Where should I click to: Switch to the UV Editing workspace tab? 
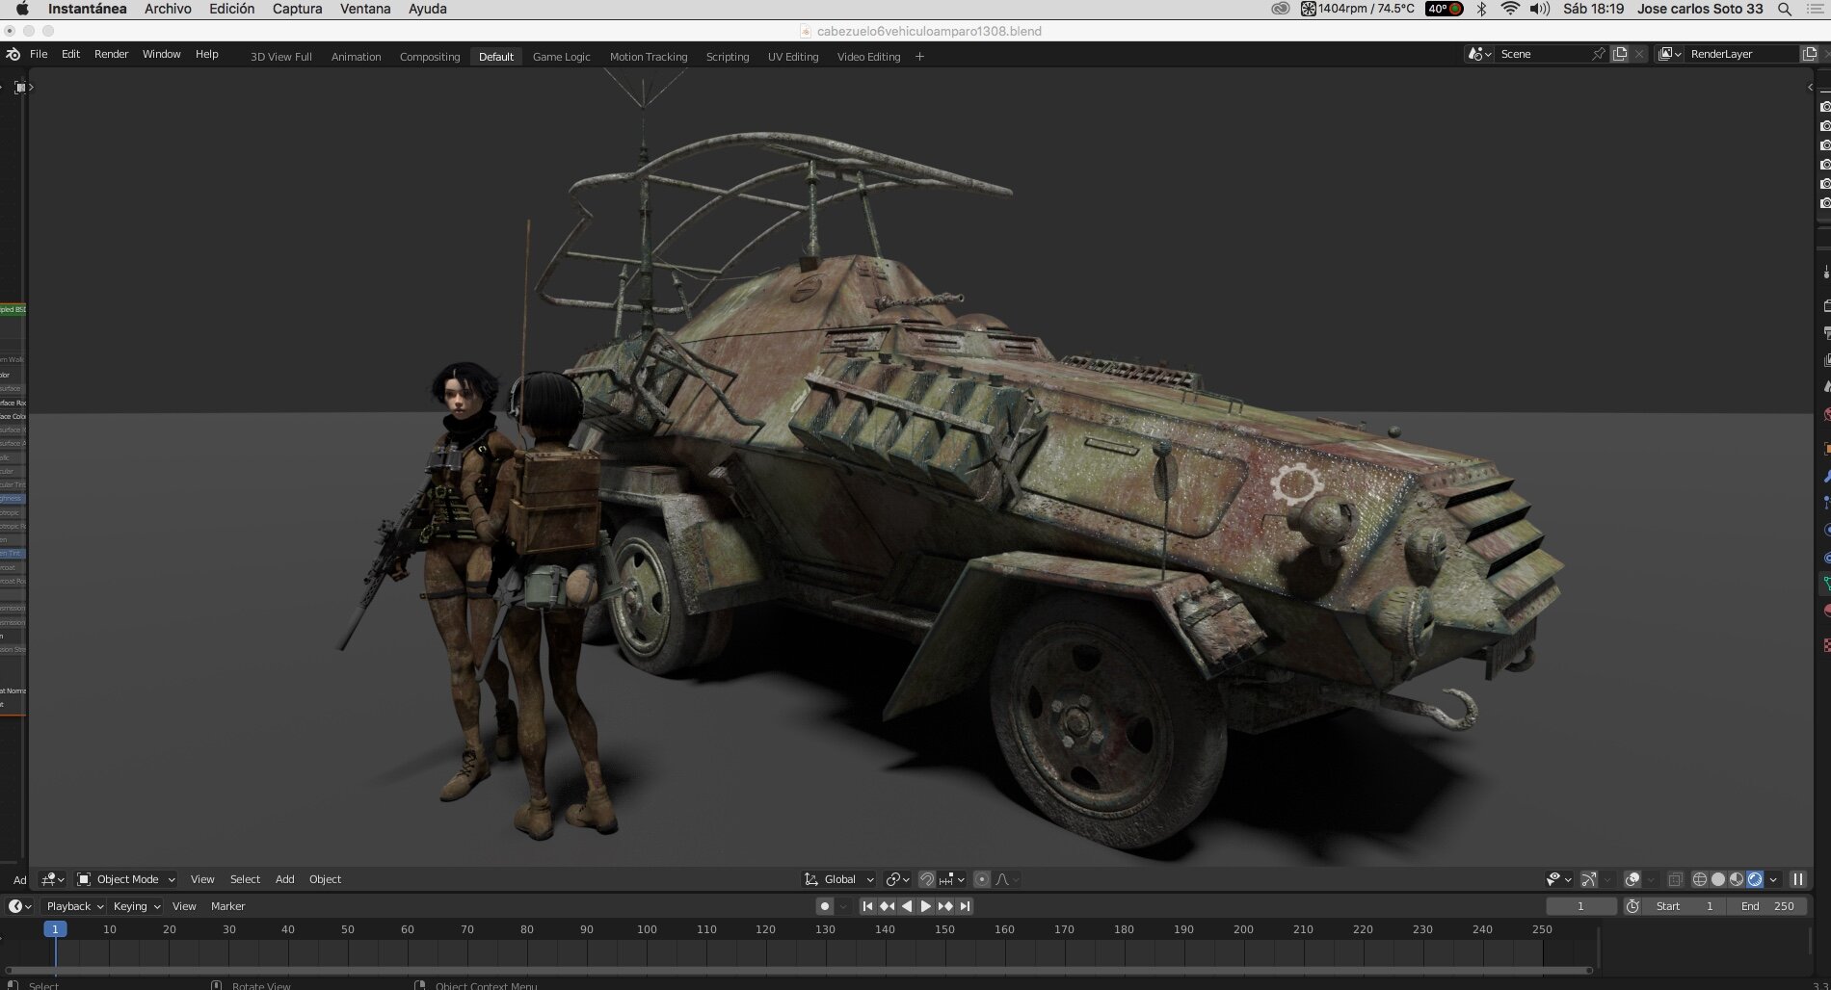click(793, 57)
